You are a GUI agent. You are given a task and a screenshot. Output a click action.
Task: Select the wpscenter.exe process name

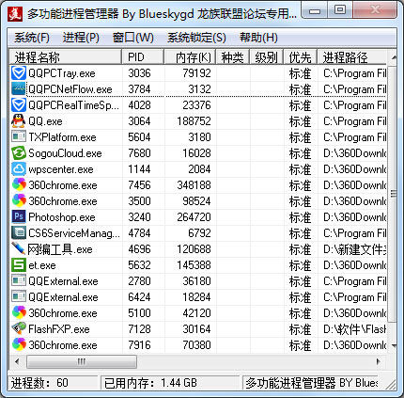click(x=61, y=169)
